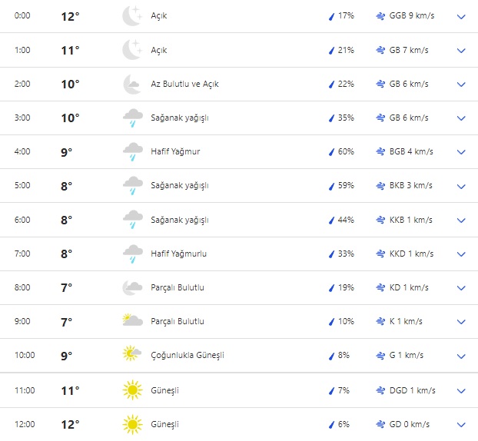The image size is (478, 441).
Task: Click the partly cloudy sun icon at 9:00
Action: click(132, 321)
